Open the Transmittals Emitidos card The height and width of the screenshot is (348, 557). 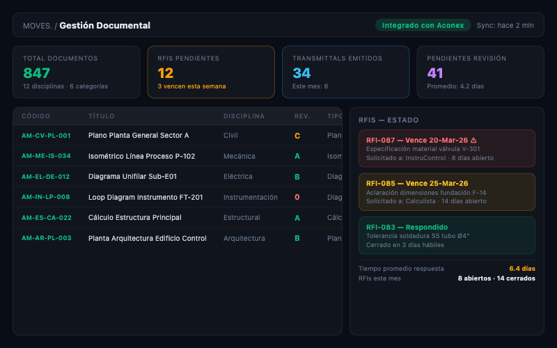click(x=345, y=72)
